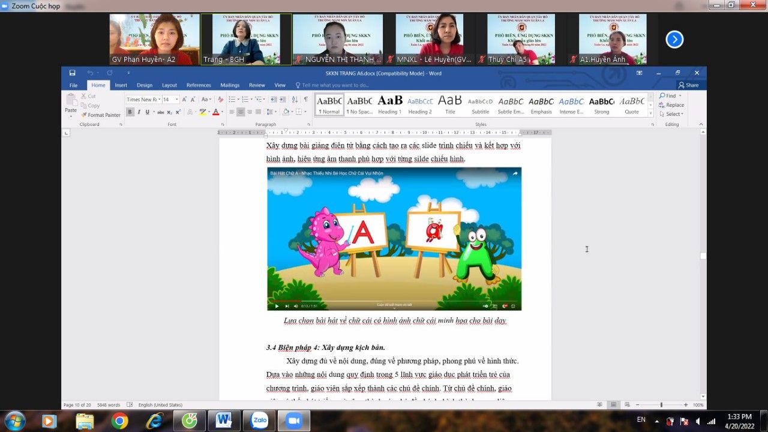768x432 pixels.
Task: Click the Increase Indent icon
Action: 283,100
